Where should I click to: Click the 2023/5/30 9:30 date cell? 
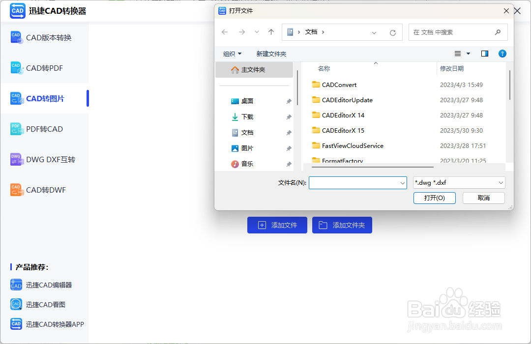pos(461,130)
